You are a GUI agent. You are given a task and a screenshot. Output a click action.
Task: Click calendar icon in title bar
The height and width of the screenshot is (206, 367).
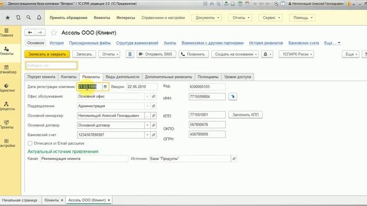click(x=247, y=4)
